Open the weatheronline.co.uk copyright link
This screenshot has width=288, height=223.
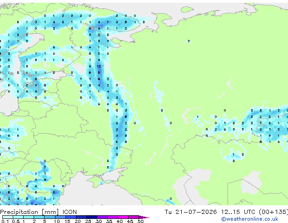click(249, 219)
